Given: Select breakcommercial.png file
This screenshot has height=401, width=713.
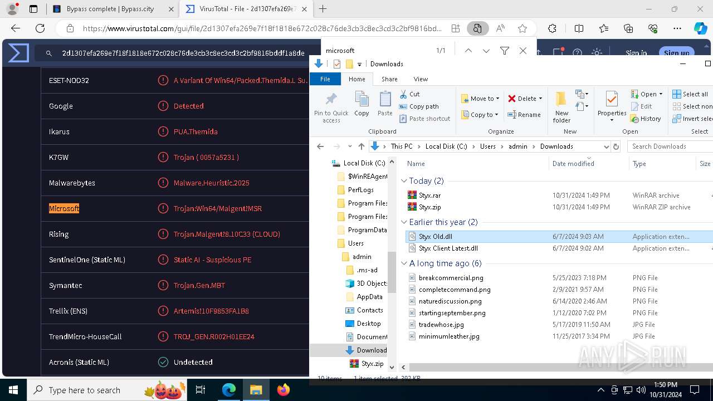Looking at the screenshot, I should click(451, 278).
